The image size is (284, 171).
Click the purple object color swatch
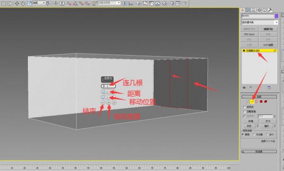(276, 16)
